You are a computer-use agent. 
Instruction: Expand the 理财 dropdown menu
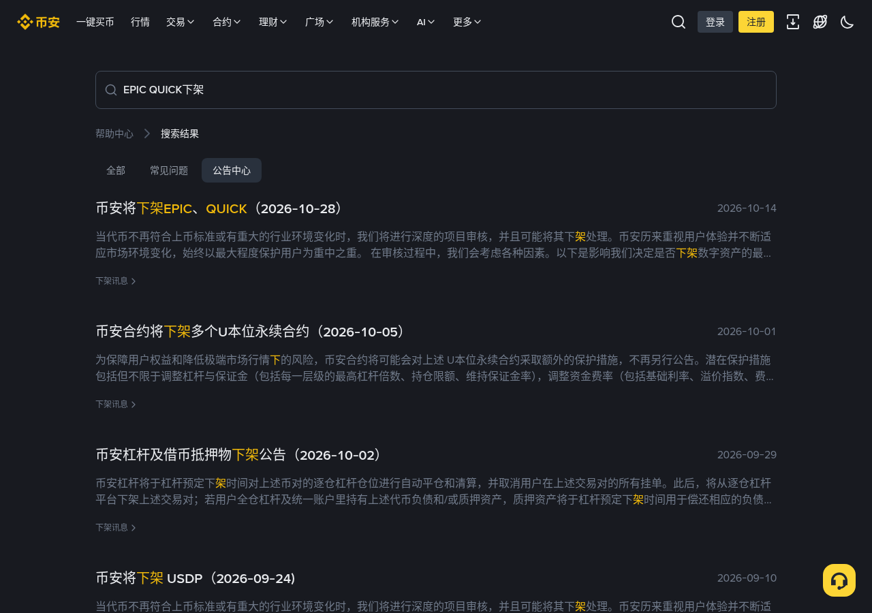[273, 22]
